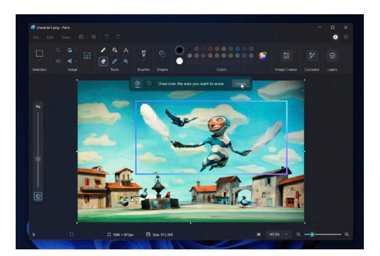This screenshot has height=256, width=380.
Task: Click the cursor position icon in status bar
Action: coord(34,235)
